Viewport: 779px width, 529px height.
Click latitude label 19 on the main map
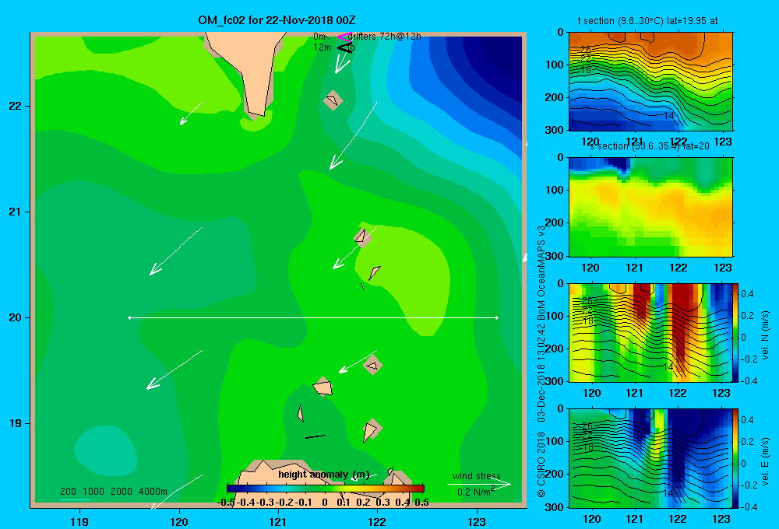tap(16, 423)
